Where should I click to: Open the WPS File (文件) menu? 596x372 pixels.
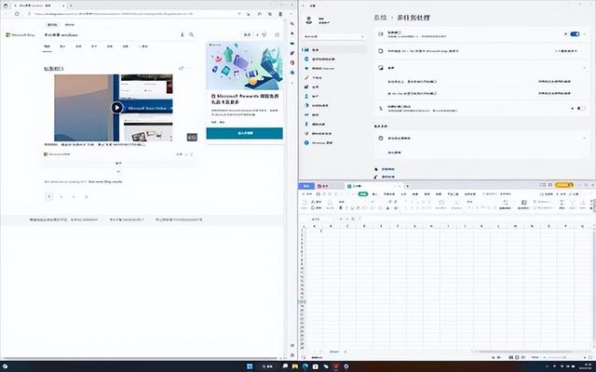coord(306,194)
